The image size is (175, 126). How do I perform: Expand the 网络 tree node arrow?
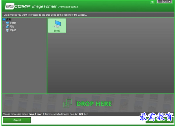4,27
